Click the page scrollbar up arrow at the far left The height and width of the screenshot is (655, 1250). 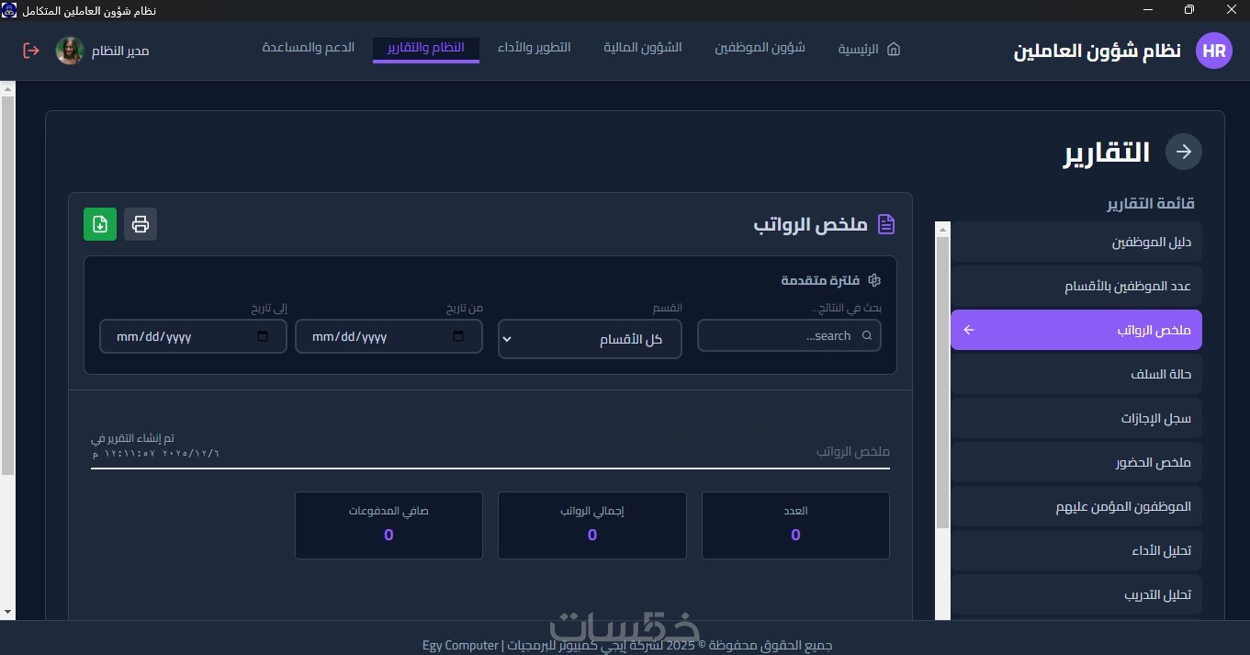7,89
